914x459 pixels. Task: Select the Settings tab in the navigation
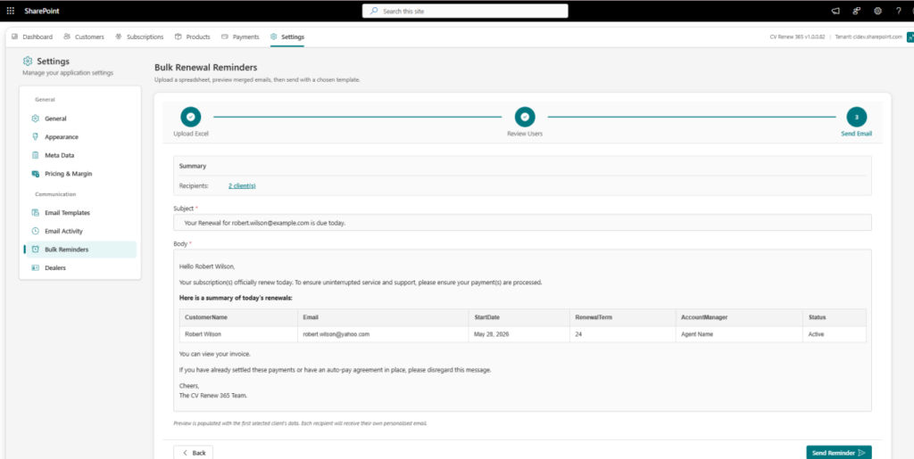(x=287, y=37)
